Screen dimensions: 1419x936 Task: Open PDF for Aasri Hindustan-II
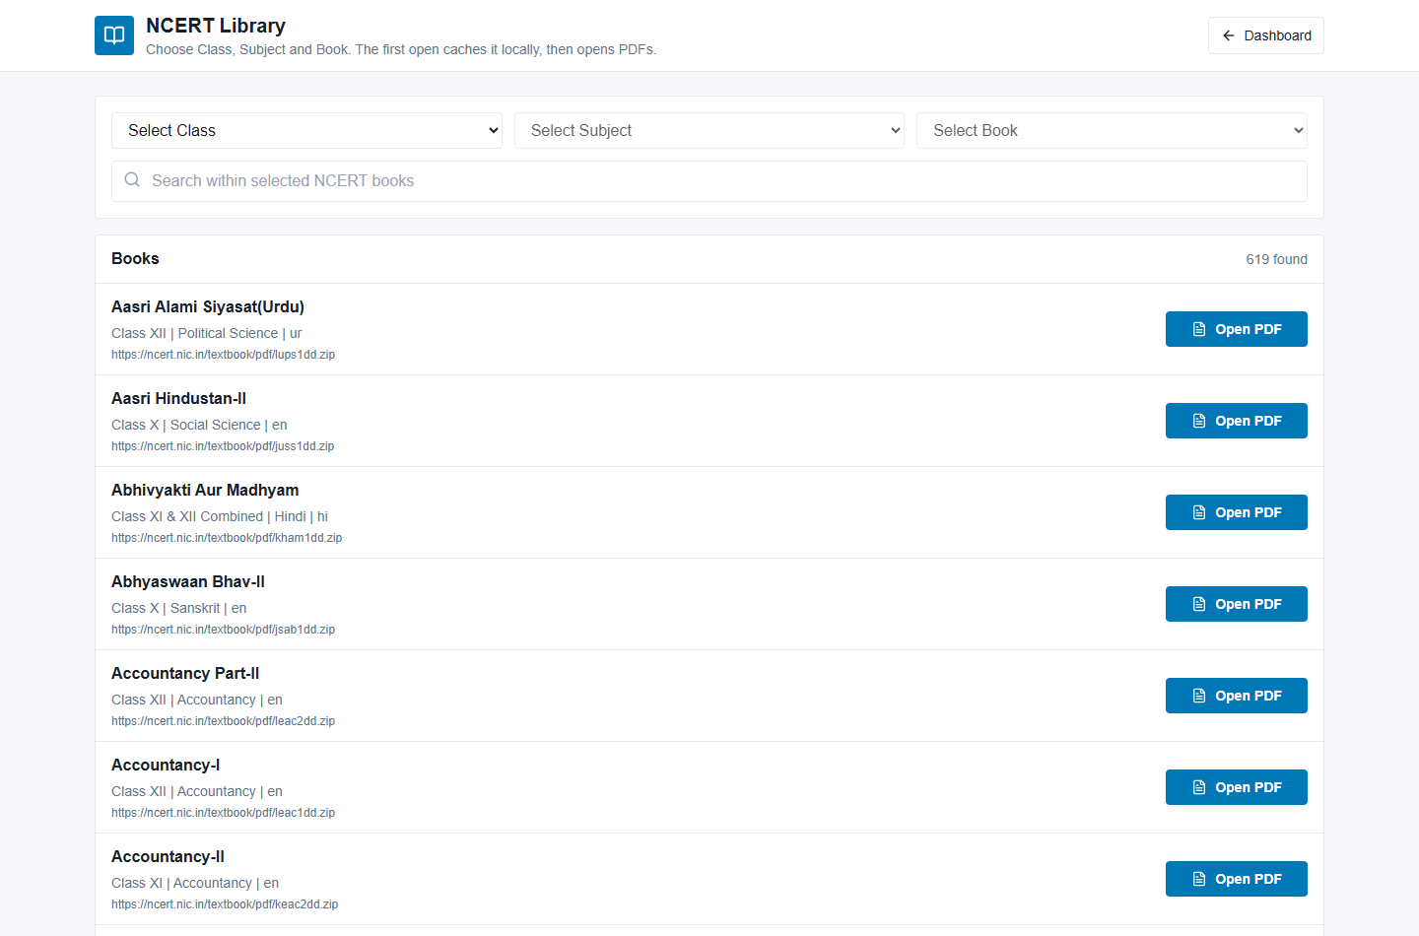(1237, 421)
